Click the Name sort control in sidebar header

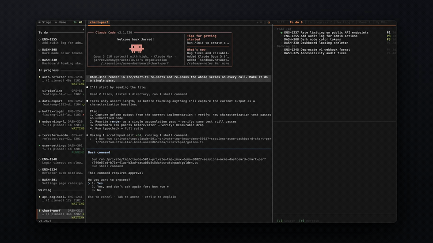pos(61,22)
